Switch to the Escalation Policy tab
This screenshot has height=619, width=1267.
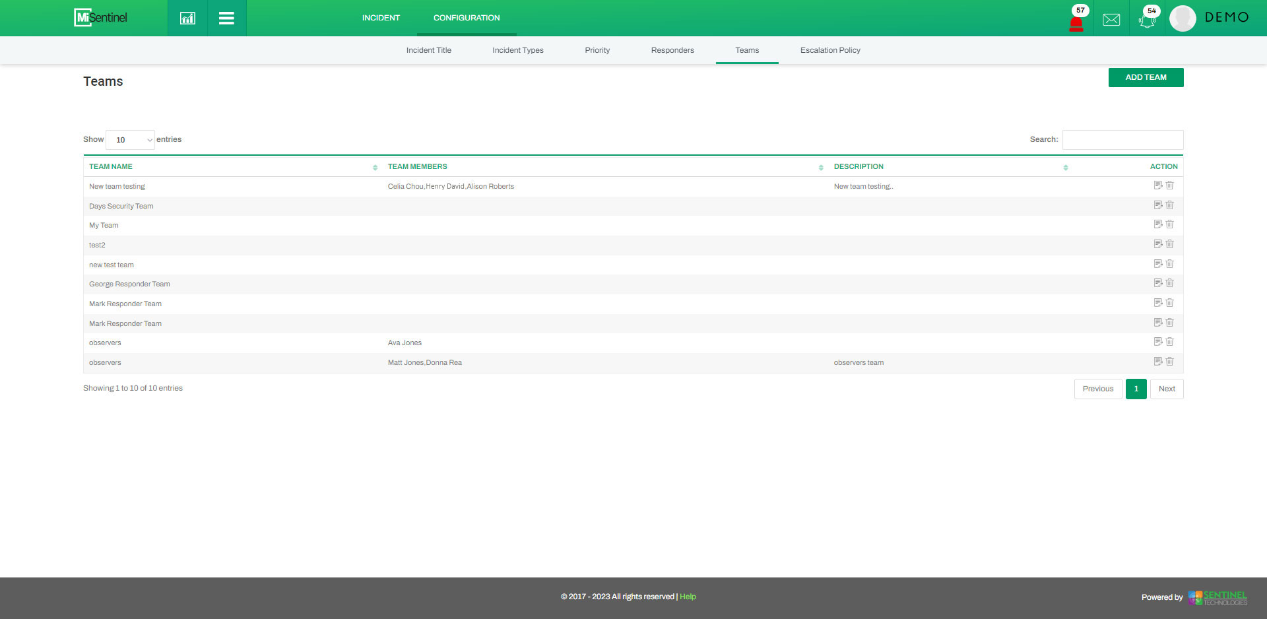coord(830,50)
